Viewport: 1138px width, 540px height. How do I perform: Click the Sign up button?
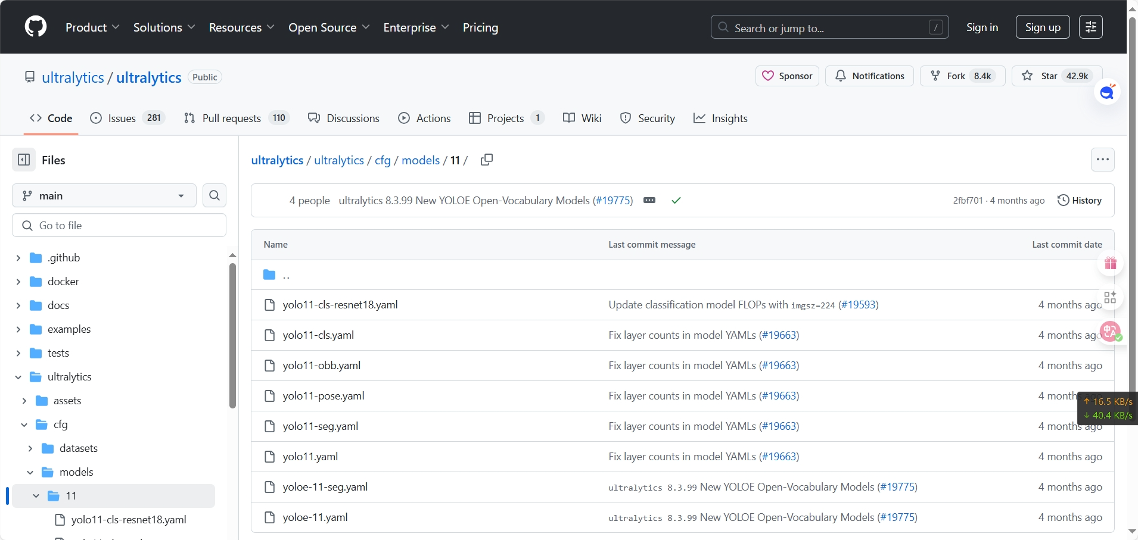coord(1043,27)
